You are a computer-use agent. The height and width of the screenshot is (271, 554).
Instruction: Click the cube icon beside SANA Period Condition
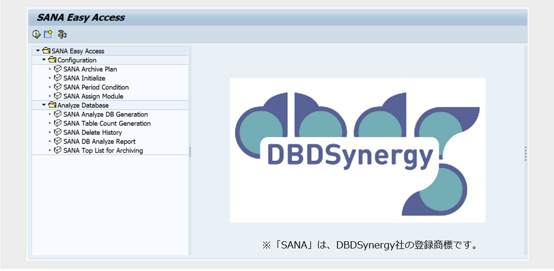click(58, 87)
